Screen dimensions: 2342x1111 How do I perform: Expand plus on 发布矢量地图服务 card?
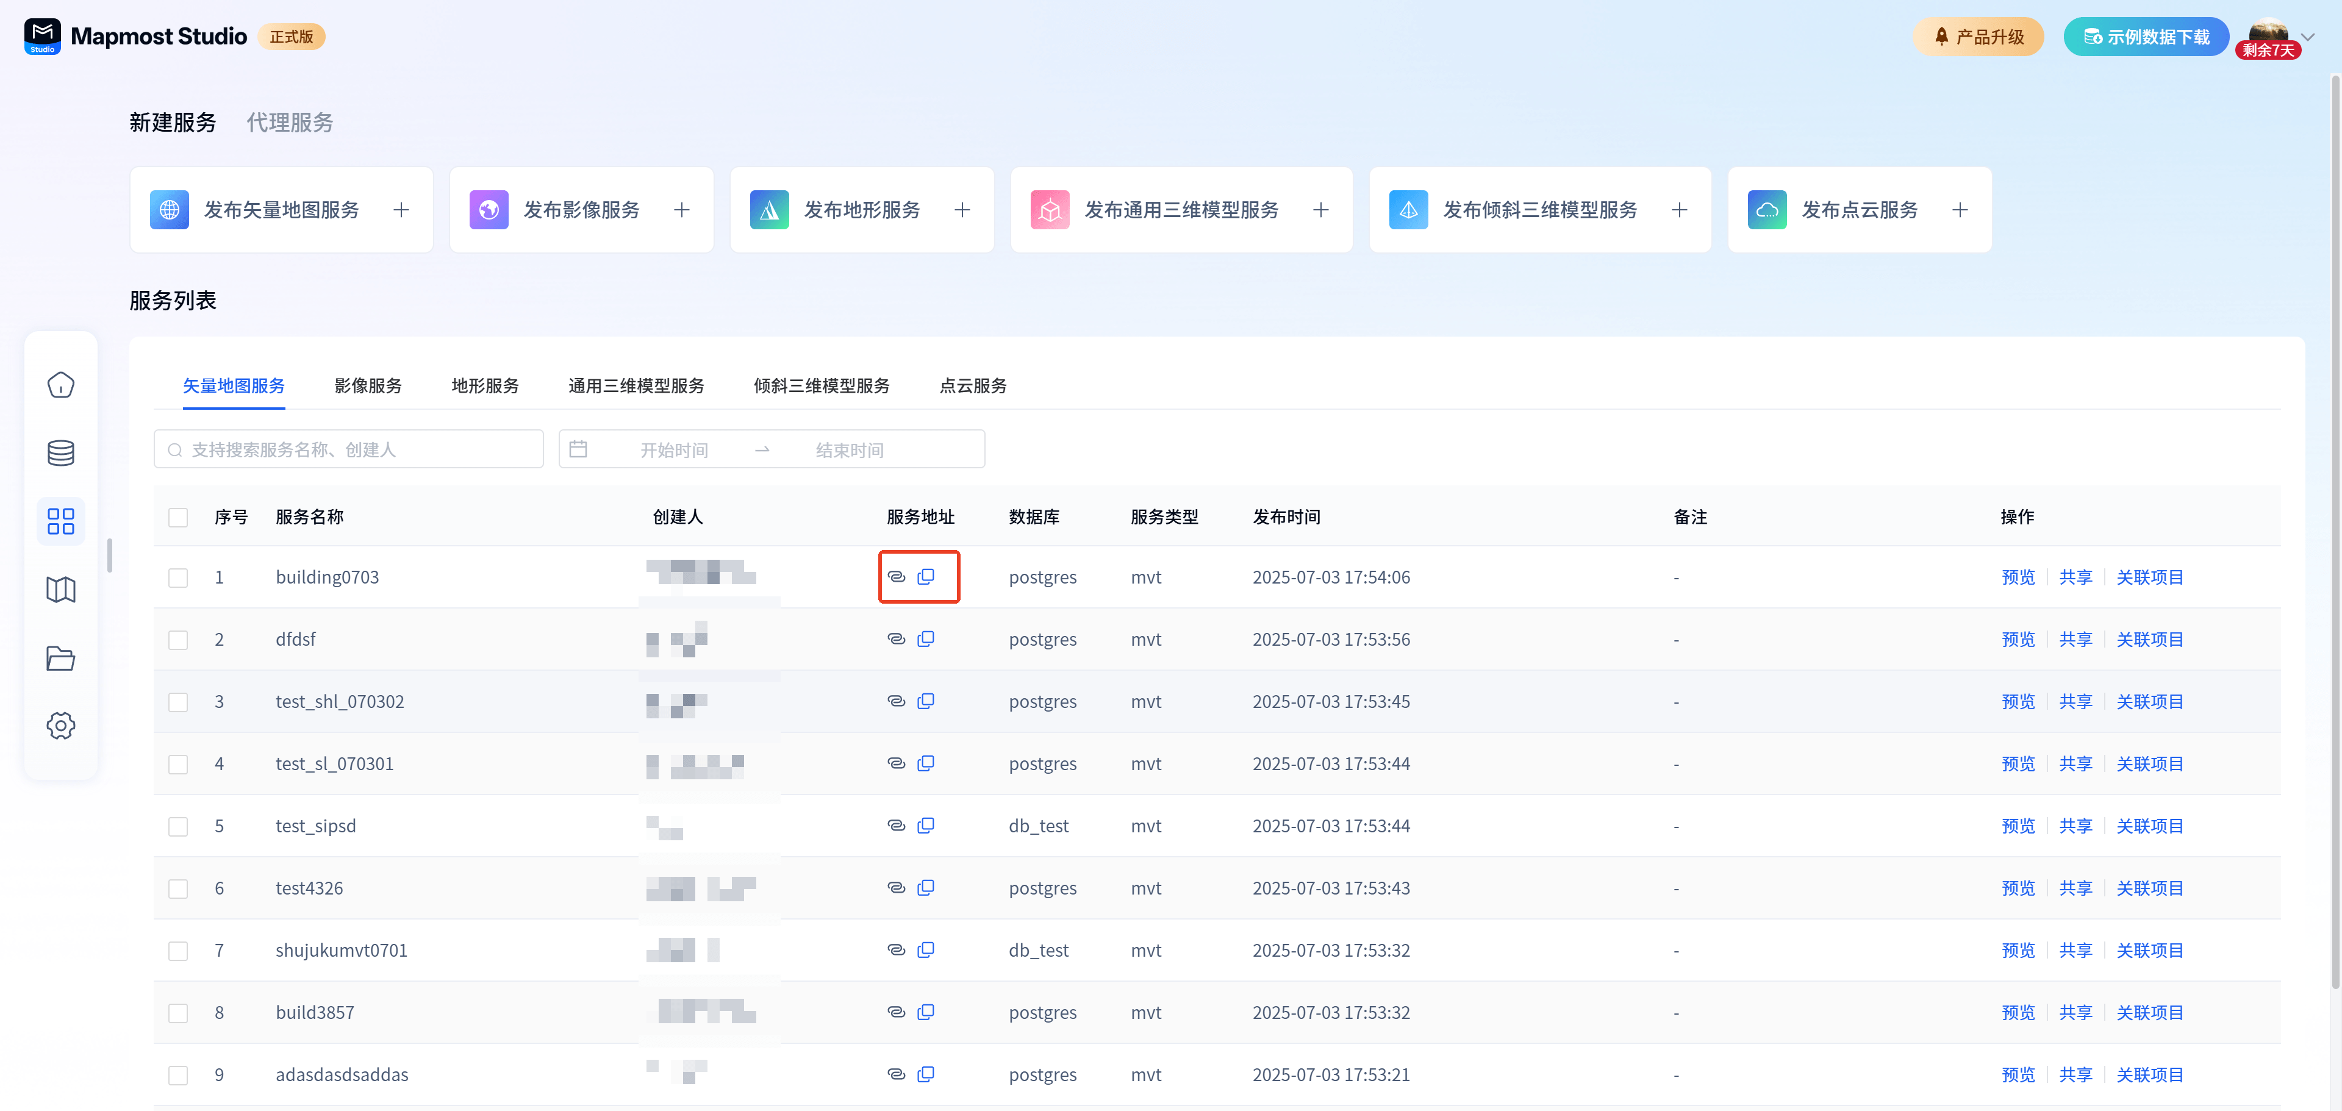(401, 210)
